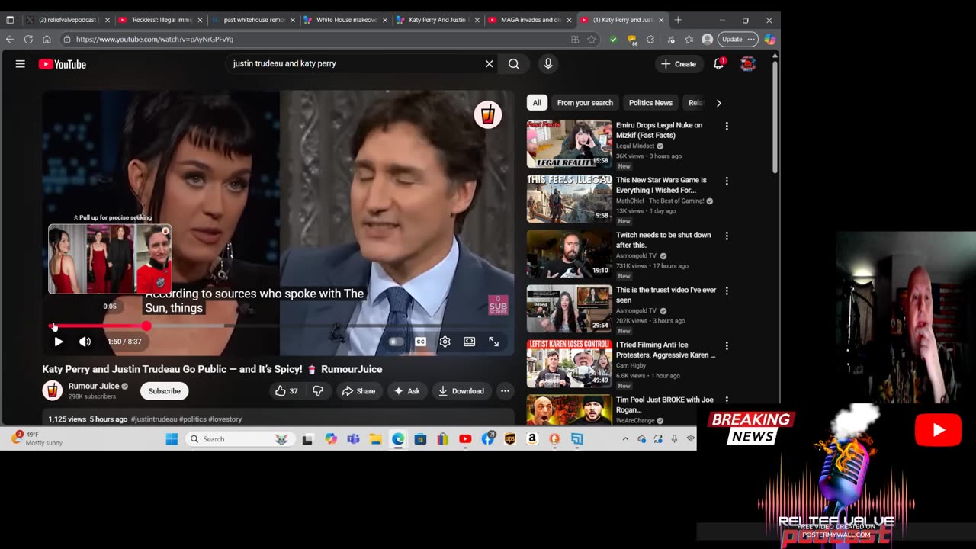The width and height of the screenshot is (976, 549).
Task: Open the YouTube guide hamburger menu
Action: point(21,64)
